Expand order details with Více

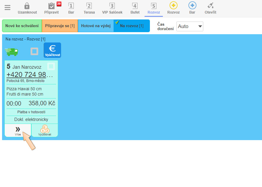[x=18, y=130]
